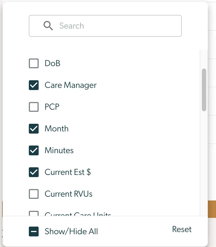Enable the Current RVUs checkbox

(x=34, y=194)
